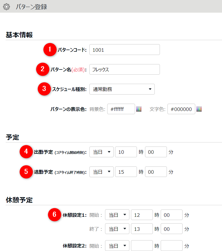The height and width of the screenshot is (251, 222).
Task: Open the text color palette picker icon
Action: (x=199, y=109)
